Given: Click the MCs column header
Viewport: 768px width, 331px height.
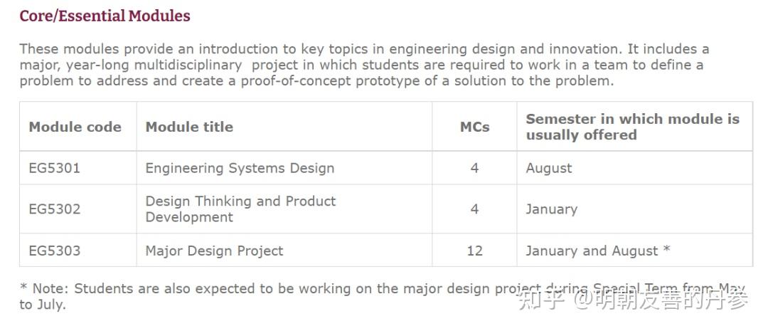Looking at the screenshot, I should pos(474,127).
